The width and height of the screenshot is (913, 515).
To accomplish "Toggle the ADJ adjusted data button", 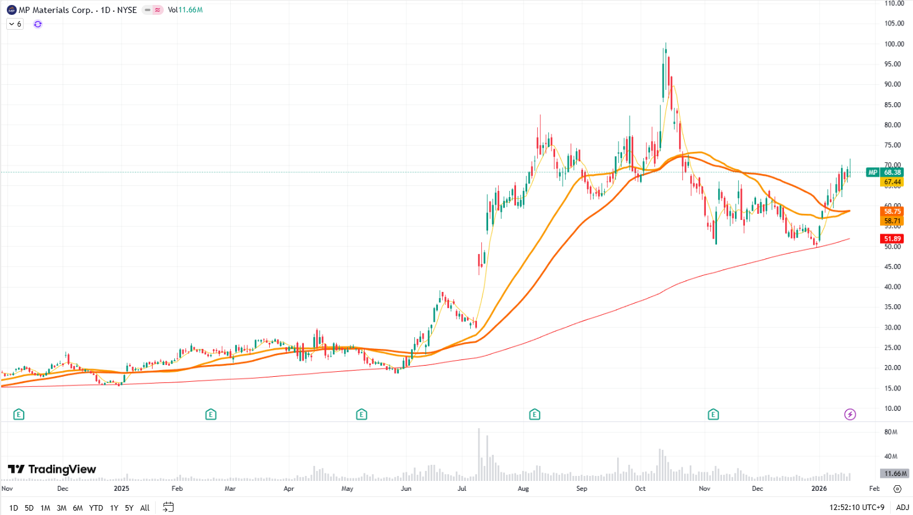I will [x=902, y=508].
